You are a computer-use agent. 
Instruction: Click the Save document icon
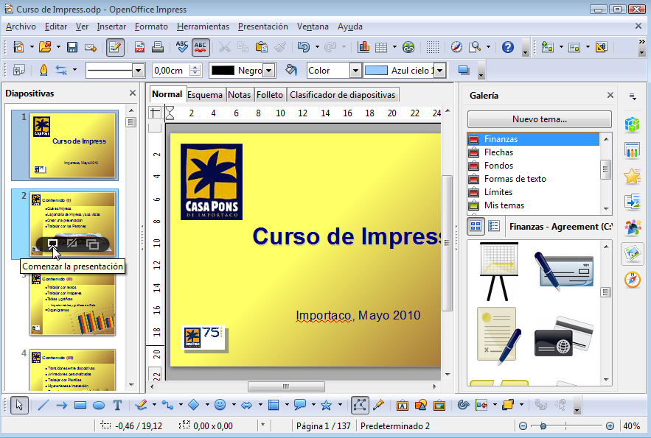click(72, 47)
